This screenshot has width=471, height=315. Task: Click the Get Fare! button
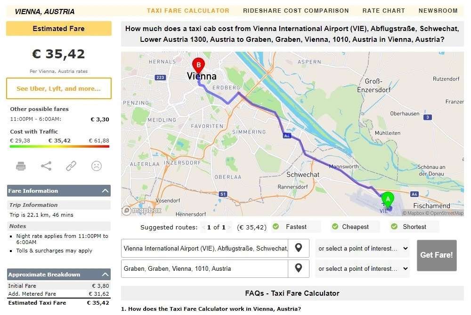click(437, 255)
